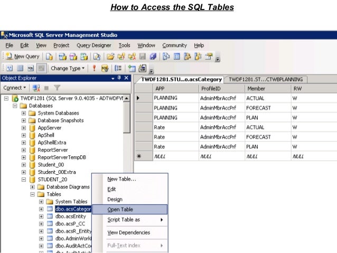Choose Open Table from context menu
The width and height of the screenshot is (337, 253).
130,210
